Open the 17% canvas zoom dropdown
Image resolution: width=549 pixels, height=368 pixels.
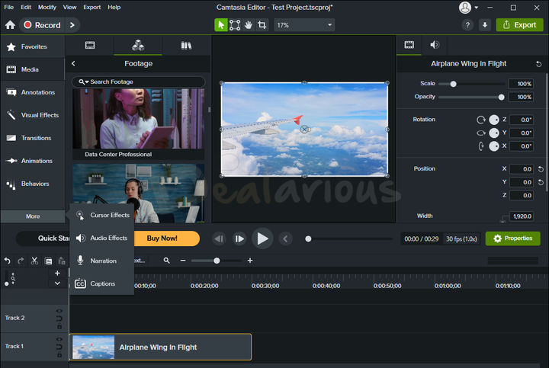pyautogui.click(x=304, y=25)
